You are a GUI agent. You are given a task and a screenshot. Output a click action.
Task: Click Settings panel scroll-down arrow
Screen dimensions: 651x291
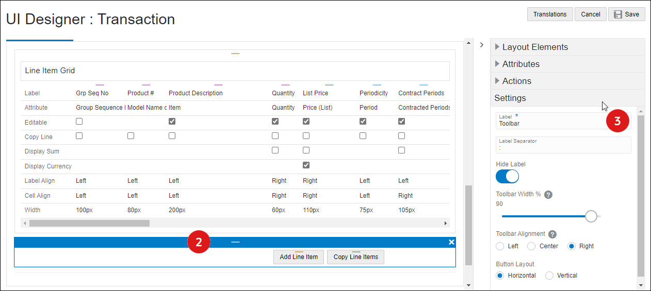click(x=641, y=285)
